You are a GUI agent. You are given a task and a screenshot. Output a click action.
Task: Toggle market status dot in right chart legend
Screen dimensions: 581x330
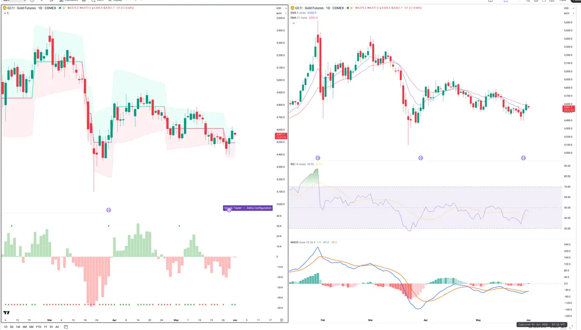(348, 8)
